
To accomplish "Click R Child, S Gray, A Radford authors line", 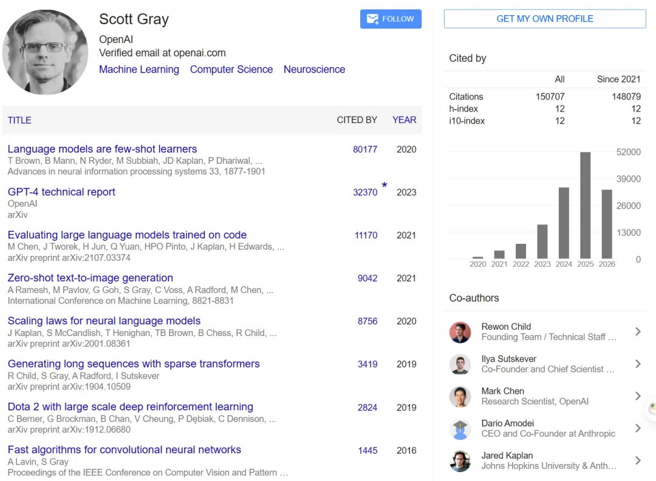I will pos(83,375).
